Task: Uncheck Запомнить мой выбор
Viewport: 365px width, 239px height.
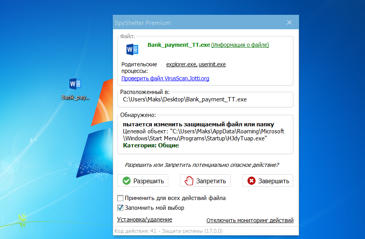Action: coord(120,207)
